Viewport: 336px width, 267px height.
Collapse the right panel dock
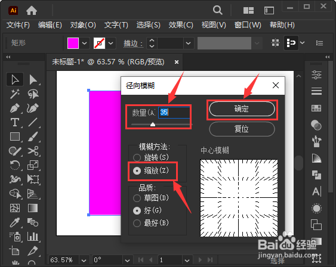click(x=328, y=57)
